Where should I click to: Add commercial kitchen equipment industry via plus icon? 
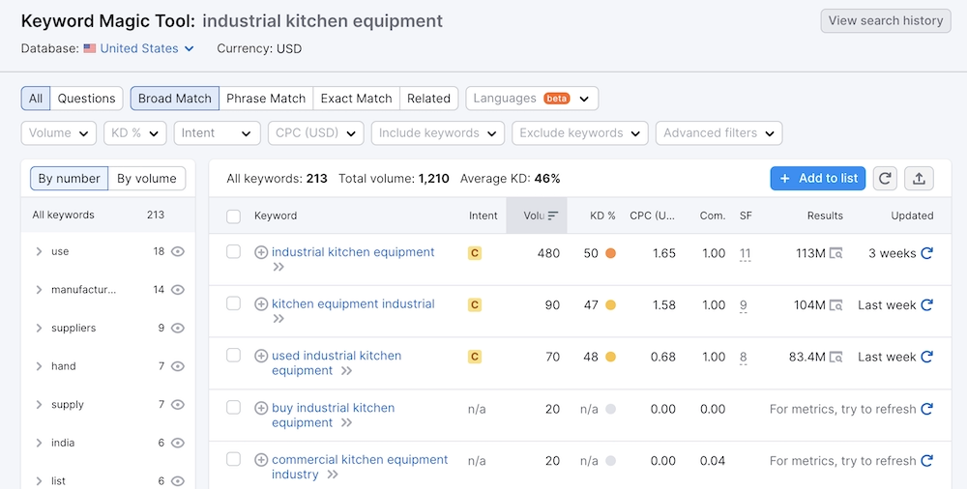coord(261,459)
